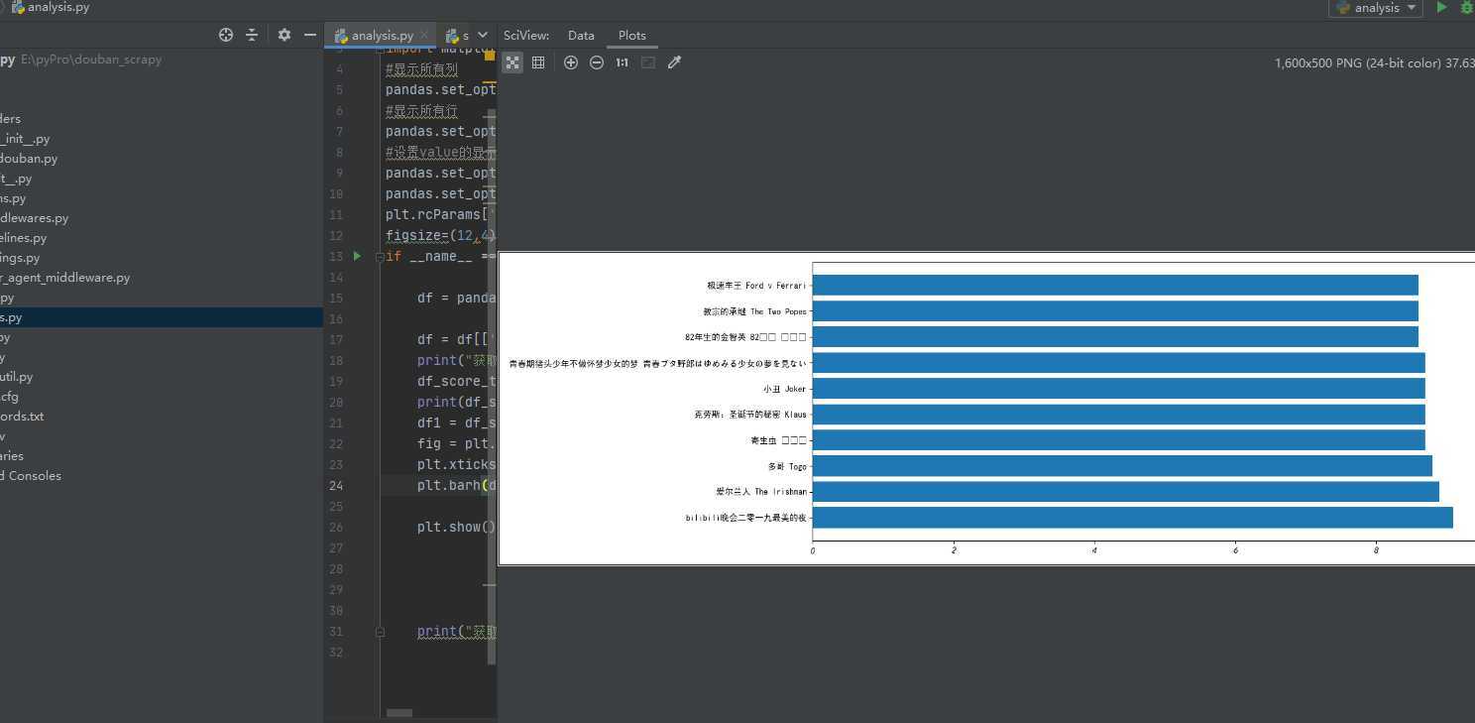Click the analysis.py breadcrumb at top
The width and height of the screenshot is (1475, 723).
pos(51,7)
